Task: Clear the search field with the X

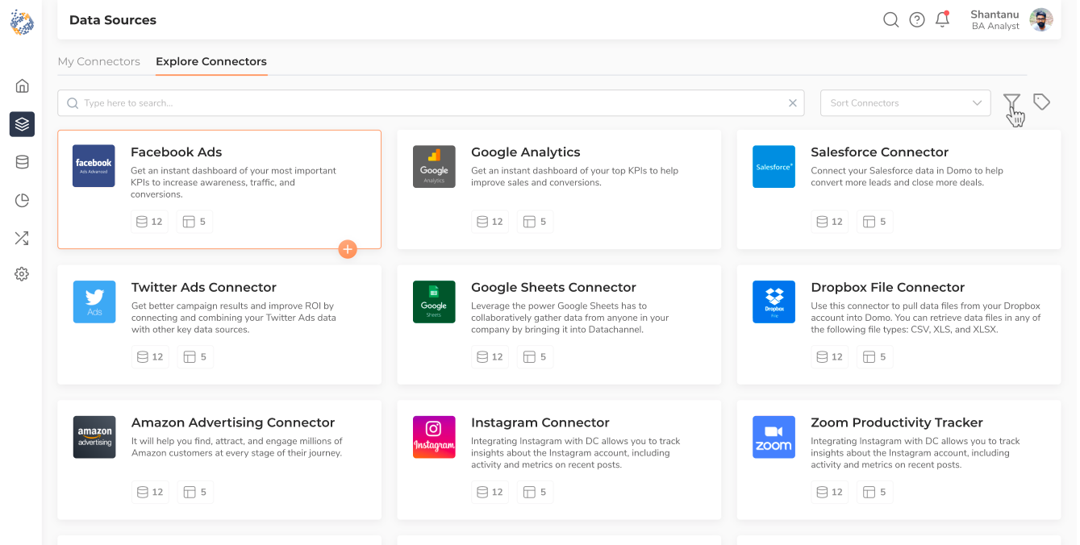Action: pyautogui.click(x=792, y=102)
